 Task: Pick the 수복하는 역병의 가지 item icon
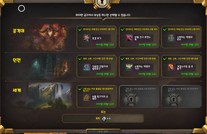[129, 67]
